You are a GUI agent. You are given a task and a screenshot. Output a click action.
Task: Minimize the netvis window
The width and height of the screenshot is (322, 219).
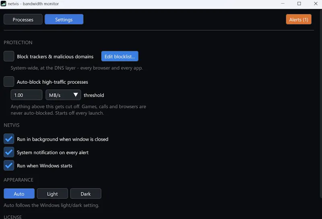283,4
